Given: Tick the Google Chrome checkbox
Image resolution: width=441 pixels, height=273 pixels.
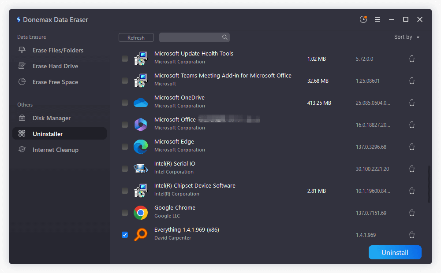Looking at the screenshot, I should click(125, 213).
